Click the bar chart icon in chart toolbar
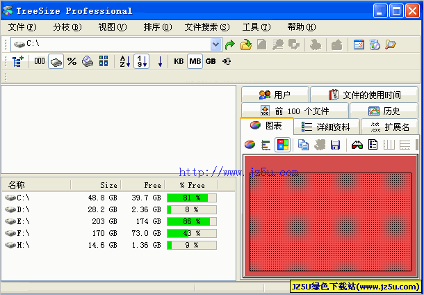 pos(266,145)
